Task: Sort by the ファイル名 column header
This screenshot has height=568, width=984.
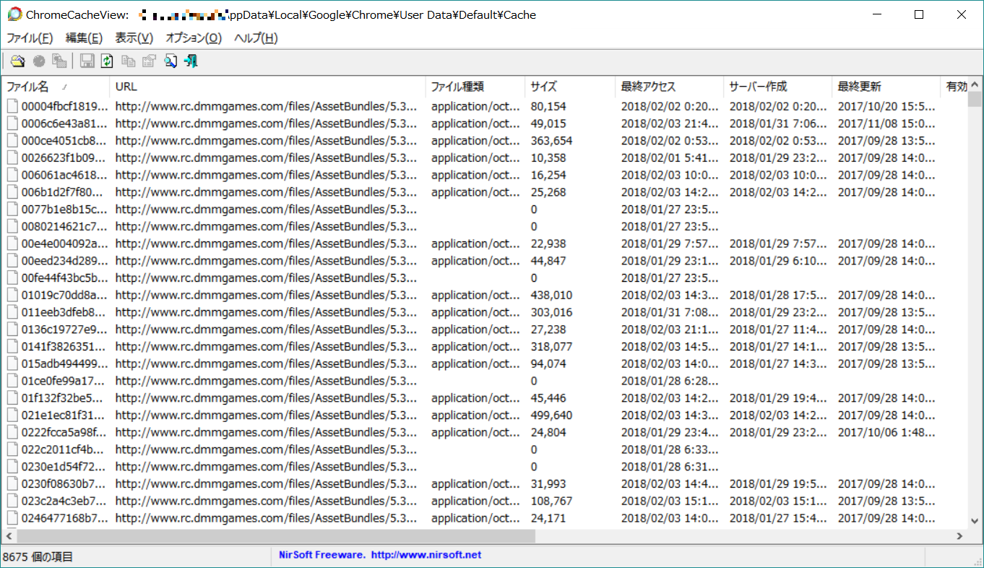Action: [56, 87]
